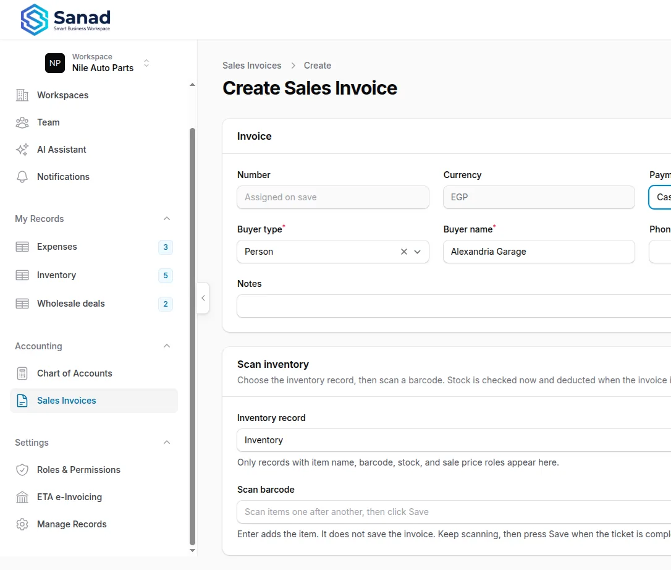Go to the Team page
Image resolution: width=671 pixels, height=570 pixels.
pos(48,122)
